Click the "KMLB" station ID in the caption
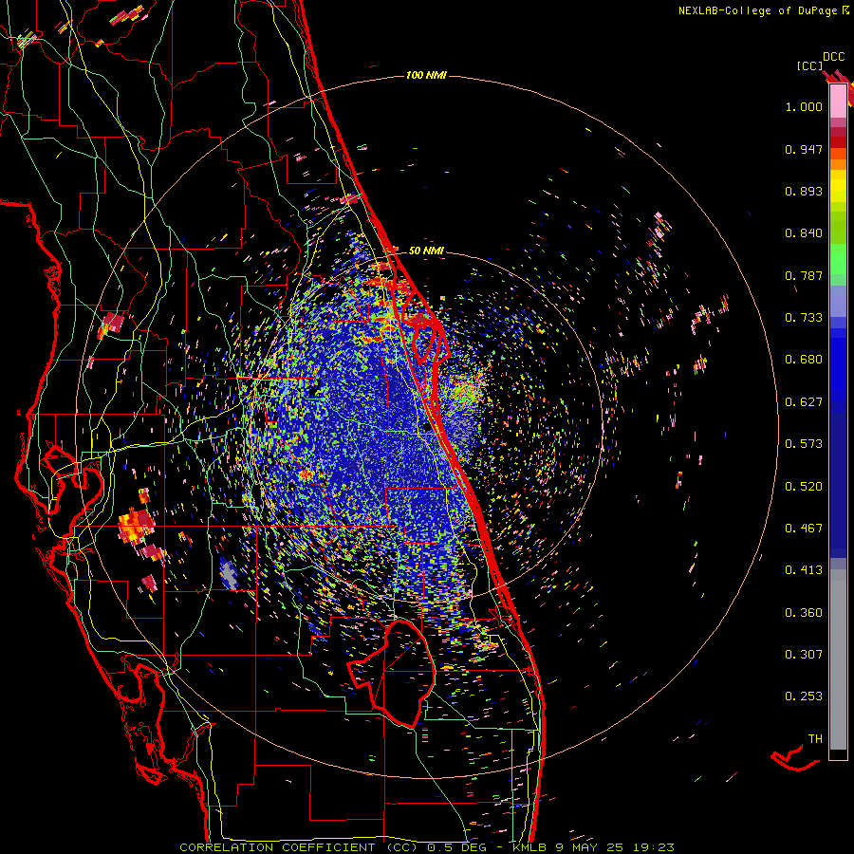 530,847
